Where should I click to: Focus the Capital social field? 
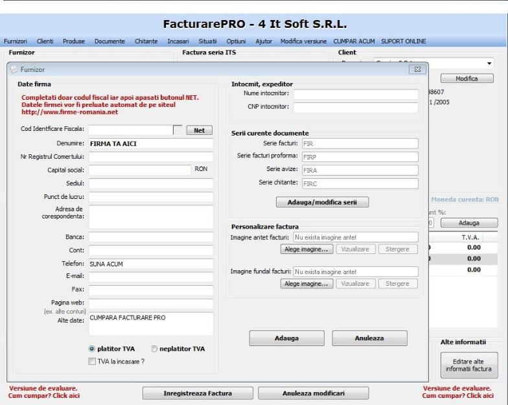click(x=140, y=170)
